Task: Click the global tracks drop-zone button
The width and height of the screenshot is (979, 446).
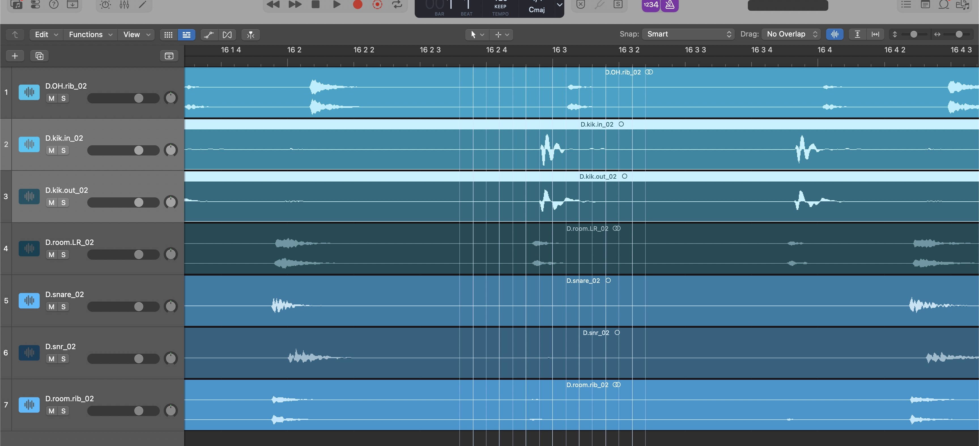Action: (169, 56)
